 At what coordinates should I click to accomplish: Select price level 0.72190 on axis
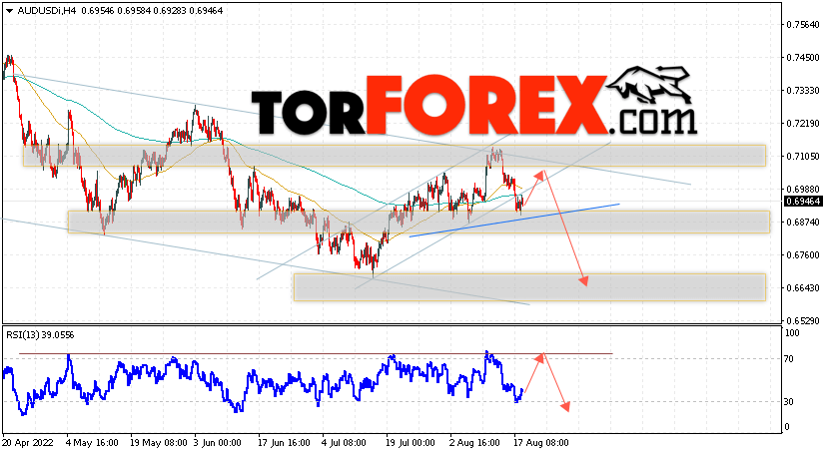click(x=804, y=124)
